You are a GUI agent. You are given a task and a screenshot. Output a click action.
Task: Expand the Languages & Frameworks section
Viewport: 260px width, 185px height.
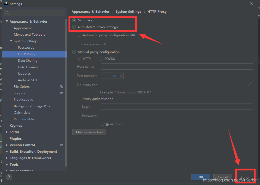tap(7, 158)
